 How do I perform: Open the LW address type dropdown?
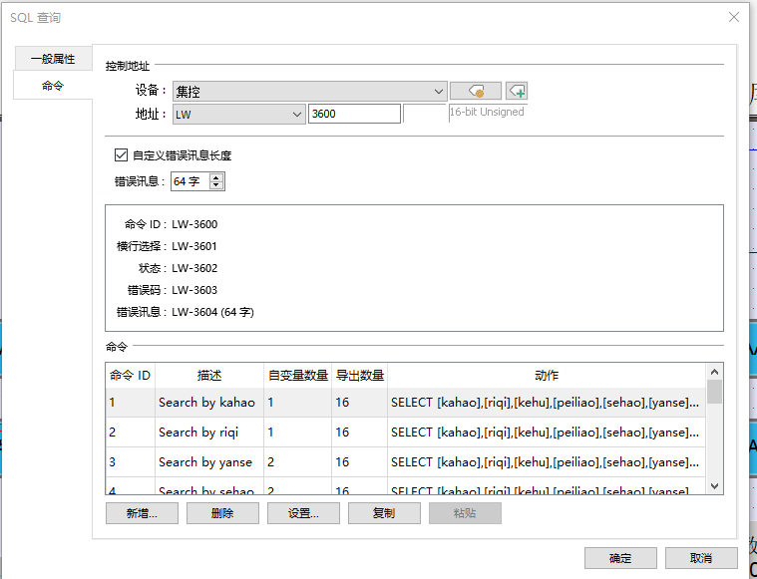(239, 114)
